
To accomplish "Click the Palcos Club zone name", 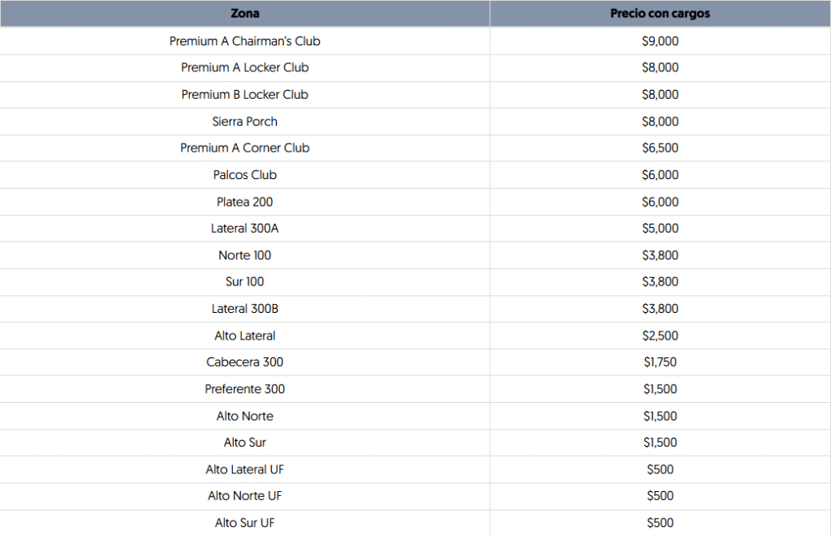I will [x=244, y=175].
